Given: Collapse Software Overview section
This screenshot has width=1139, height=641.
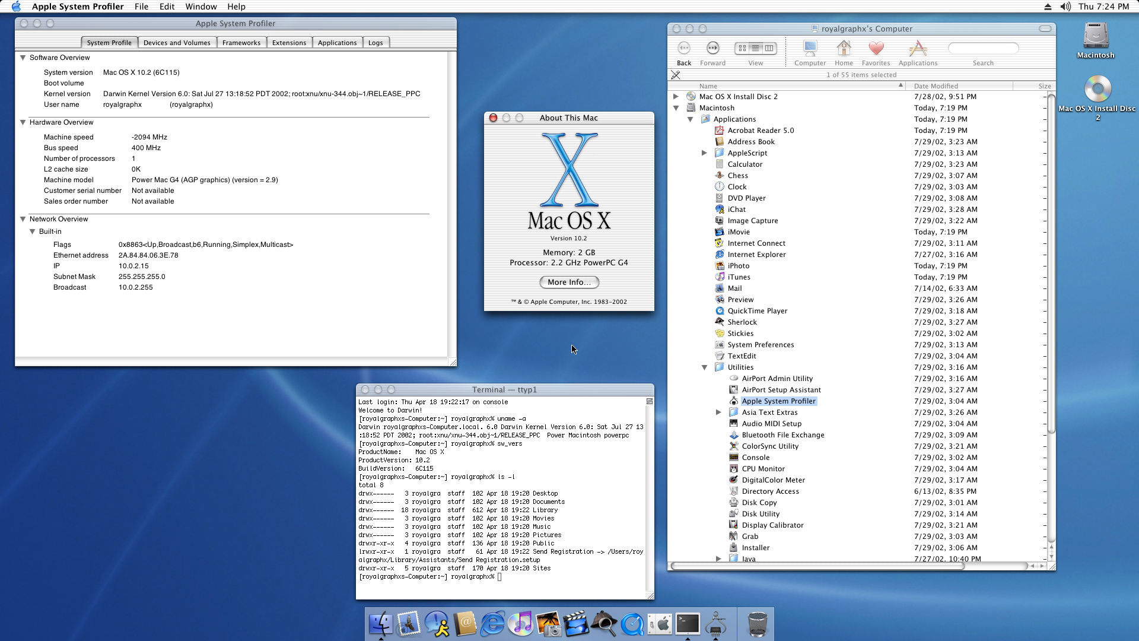Looking at the screenshot, I should [23, 58].
